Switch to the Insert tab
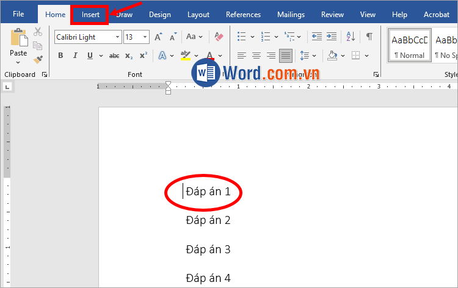 pos(90,15)
